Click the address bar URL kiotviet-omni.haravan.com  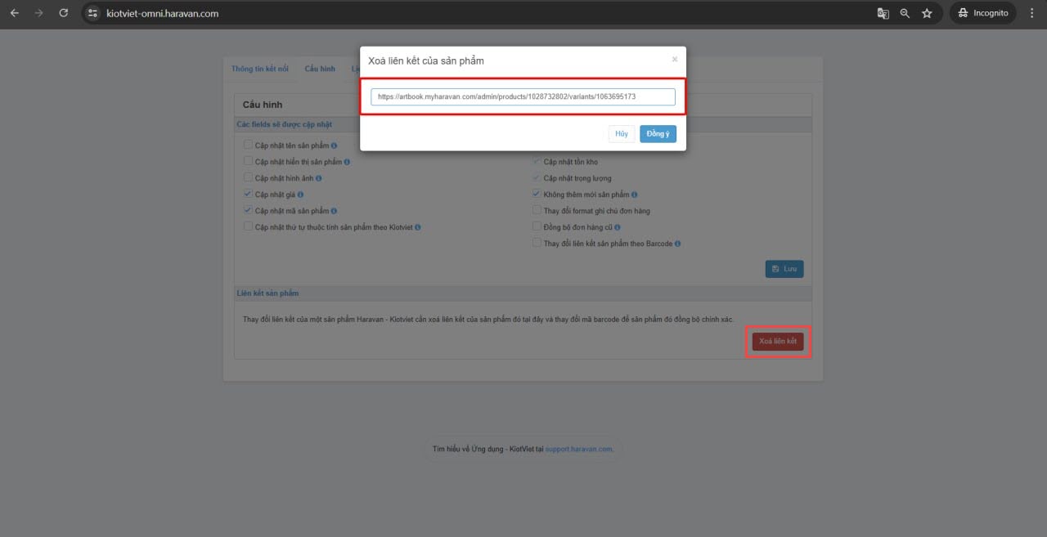click(163, 13)
